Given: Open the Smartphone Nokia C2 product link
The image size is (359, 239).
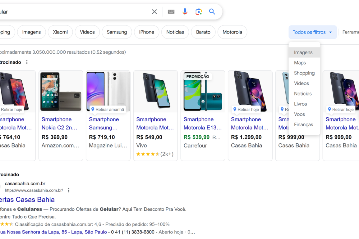Looking at the screenshot, I should pos(60,124).
